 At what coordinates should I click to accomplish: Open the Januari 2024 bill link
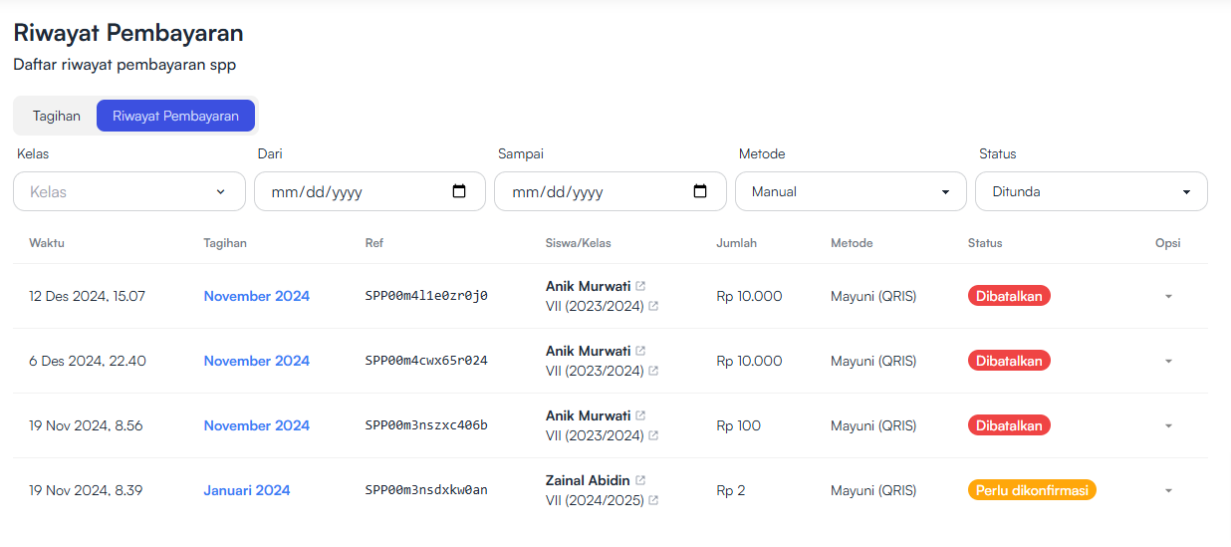click(247, 490)
